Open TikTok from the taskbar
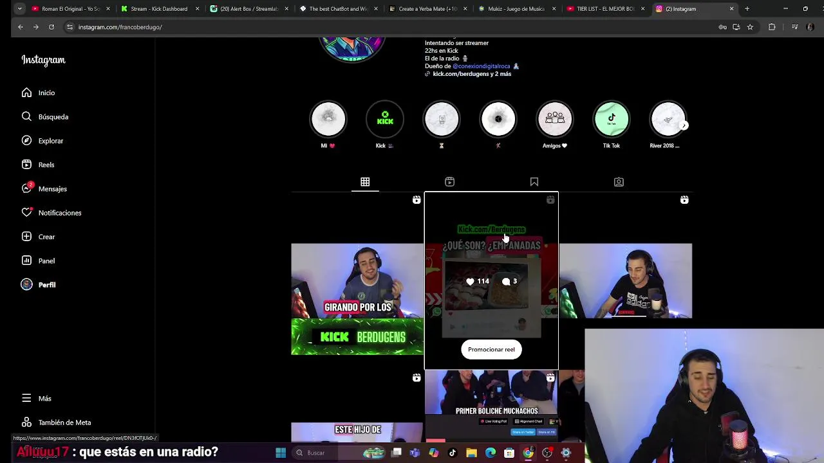The width and height of the screenshot is (824, 463). [x=453, y=453]
